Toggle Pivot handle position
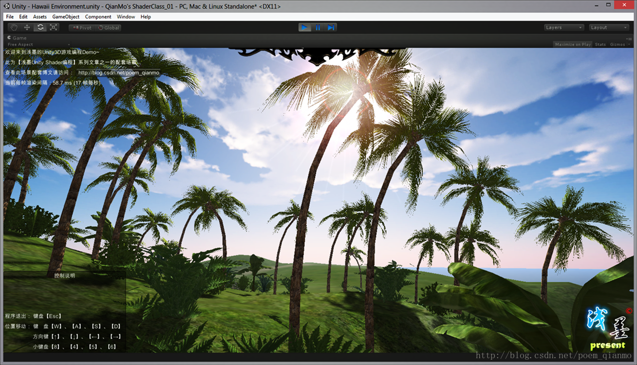 pyautogui.click(x=82, y=28)
